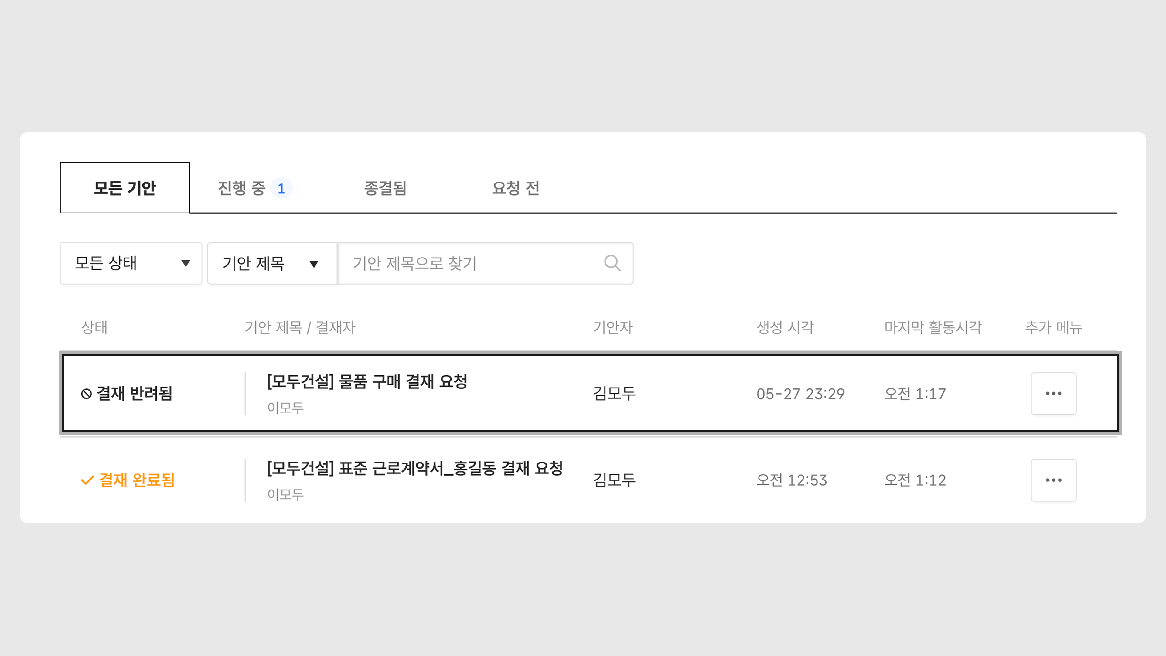Open [모두건설] 표준 근로계약서_홍길동 결재 요청
1166x656 pixels.
[x=414, y=468]
